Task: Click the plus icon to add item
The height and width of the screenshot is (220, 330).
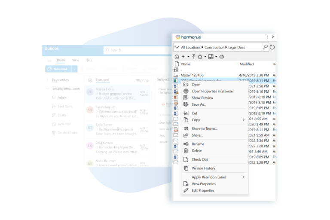Action: point(183,57)
